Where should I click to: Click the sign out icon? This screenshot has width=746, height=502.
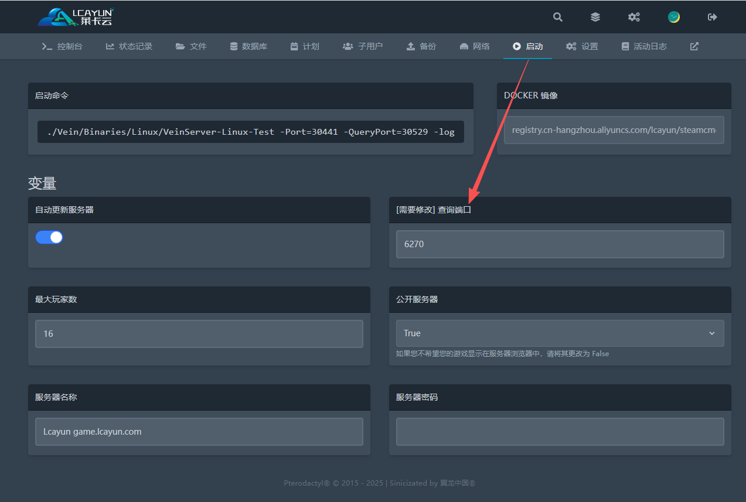(x=713, y=17)
